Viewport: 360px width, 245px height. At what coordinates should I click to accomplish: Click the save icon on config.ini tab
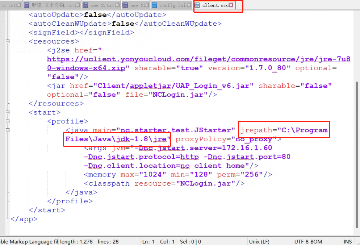point(154,5)
